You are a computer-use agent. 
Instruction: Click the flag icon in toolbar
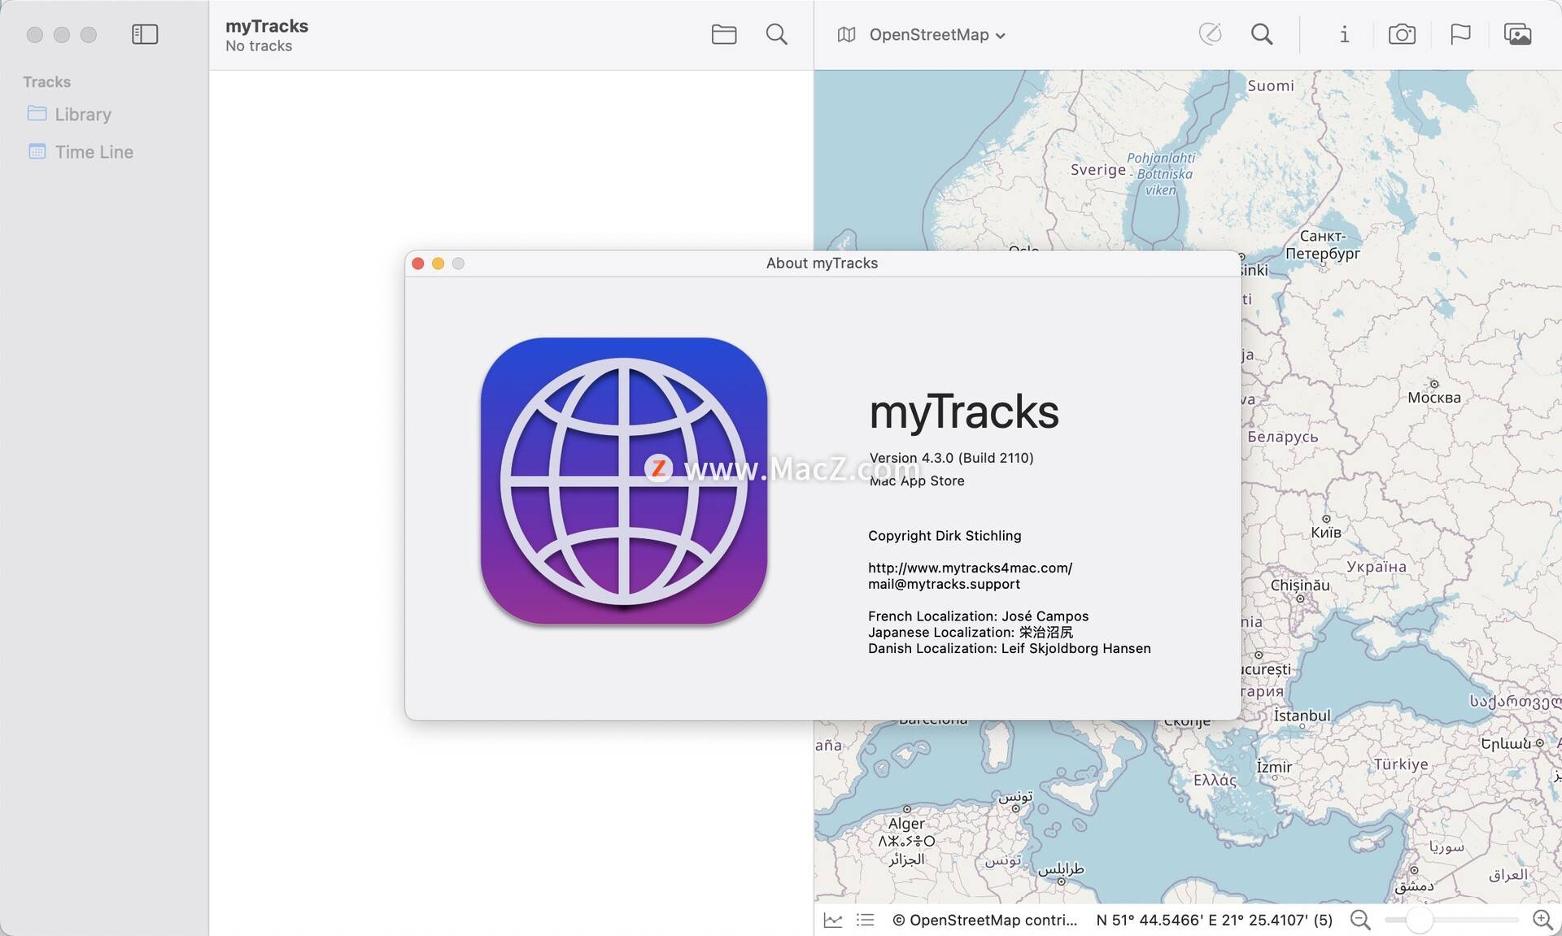(x=1459, y=33)
